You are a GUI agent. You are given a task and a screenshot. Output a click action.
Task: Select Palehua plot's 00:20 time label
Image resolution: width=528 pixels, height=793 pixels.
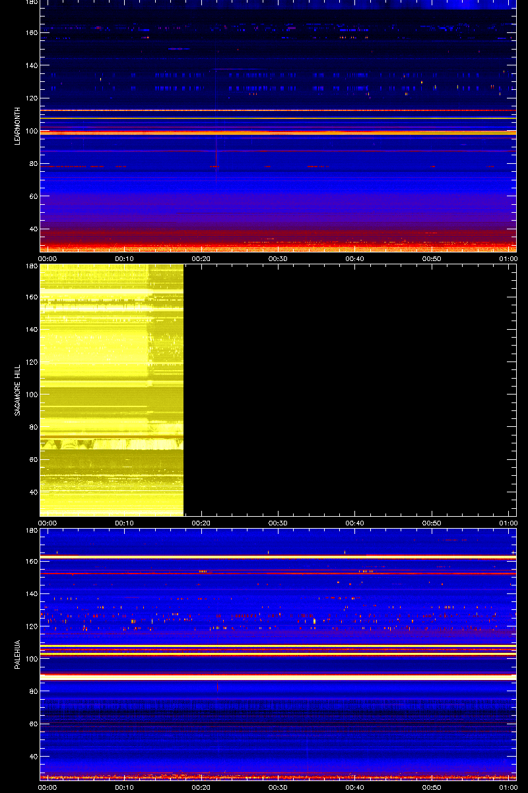201,788
